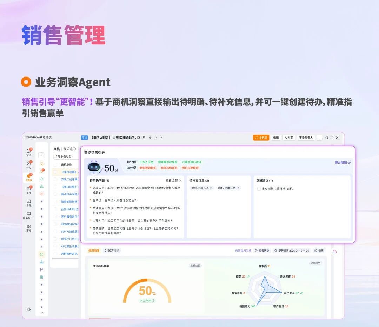Screen dimensions: 379x327
Task: Check the 建立销售决策标准(商机) checkbox
Action: 259,189
